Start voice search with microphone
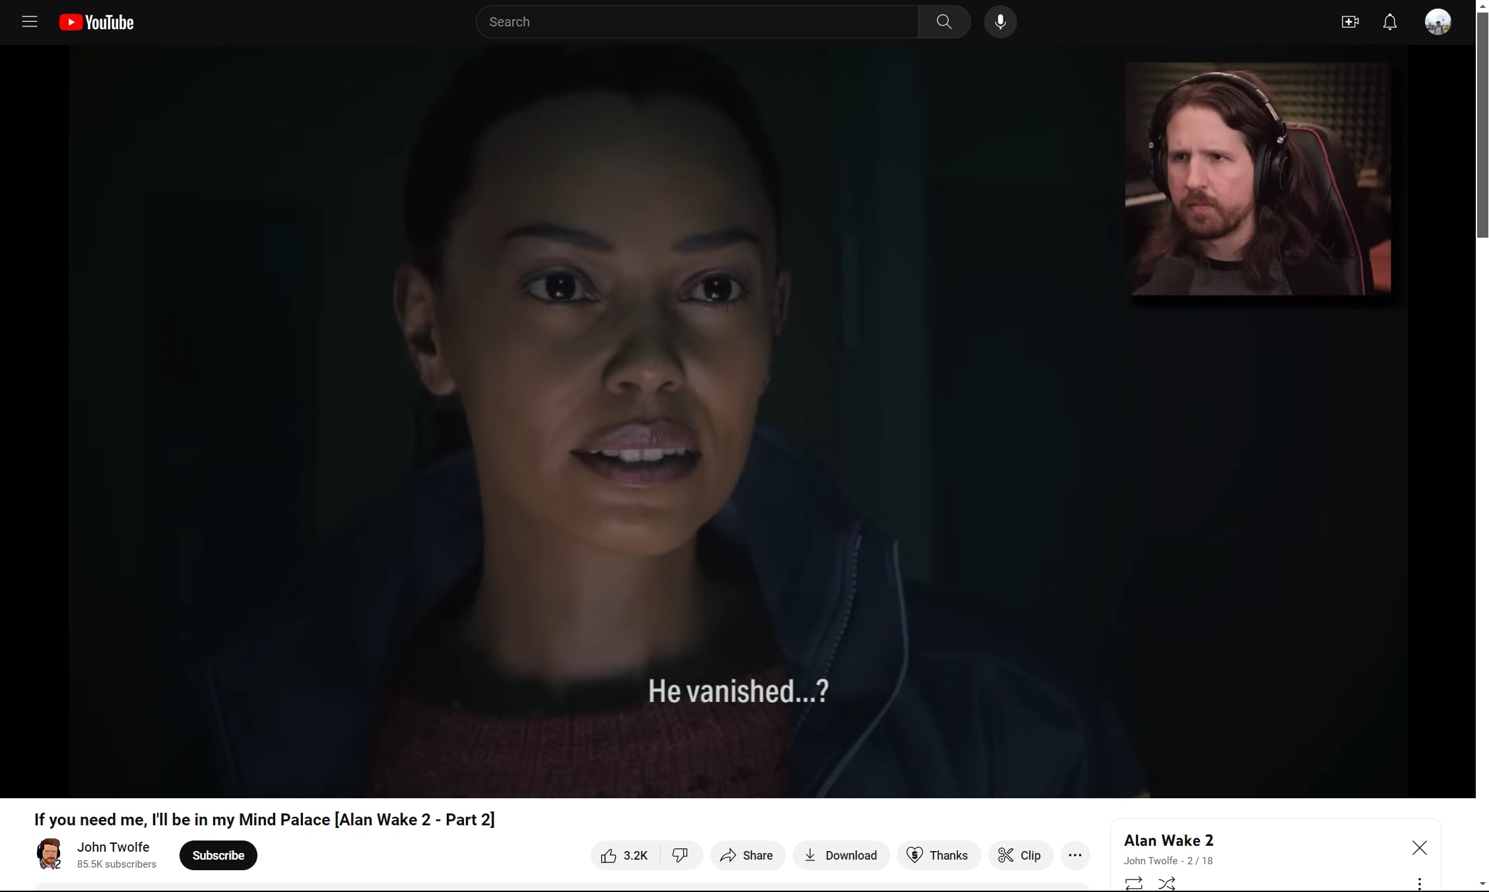 pyautogui.click(x=1000, y=22)
